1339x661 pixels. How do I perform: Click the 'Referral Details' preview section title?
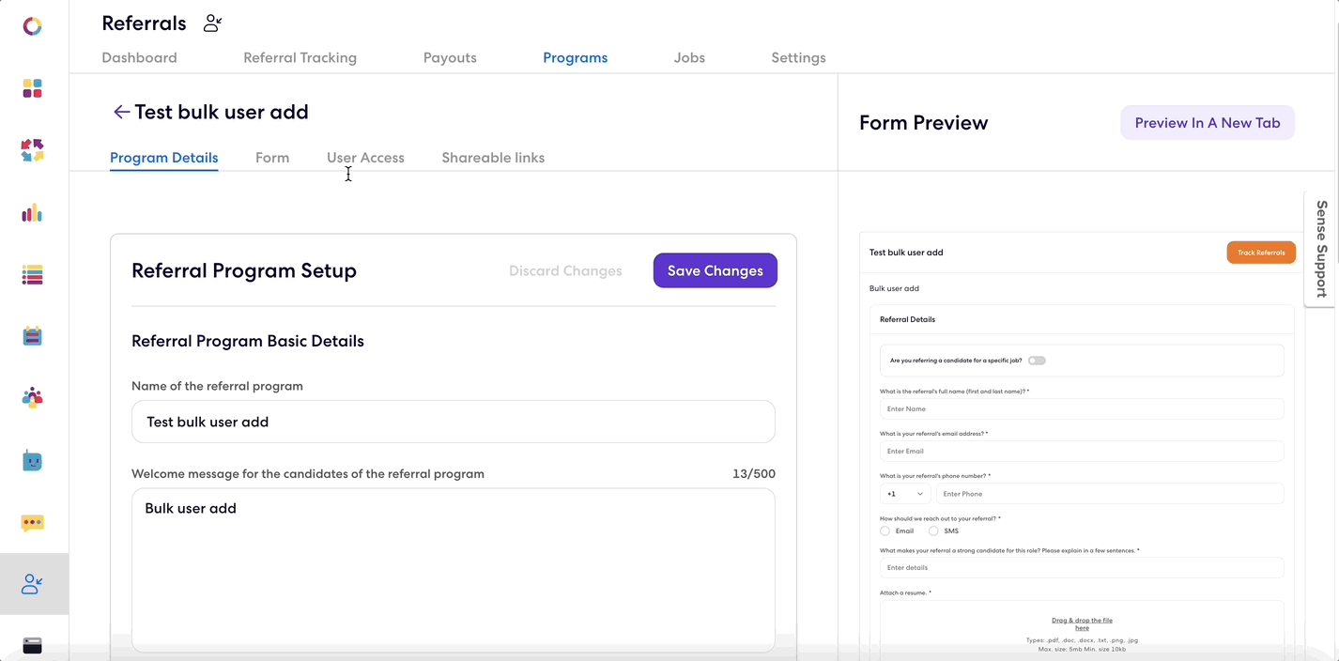907,319
